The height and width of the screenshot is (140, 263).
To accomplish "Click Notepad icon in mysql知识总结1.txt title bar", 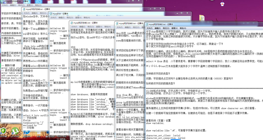I will click(x=72, y=23).
